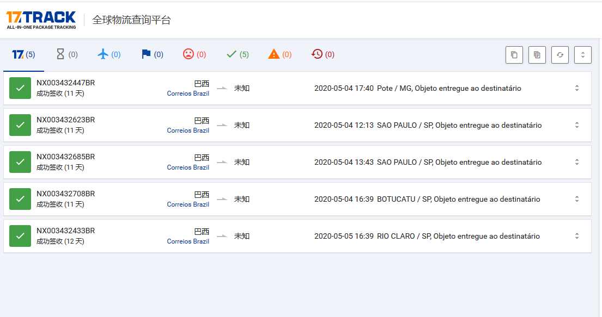Filter by pick-up flag icon
This screenshot has height=317, width=602.
coord(152,54)
